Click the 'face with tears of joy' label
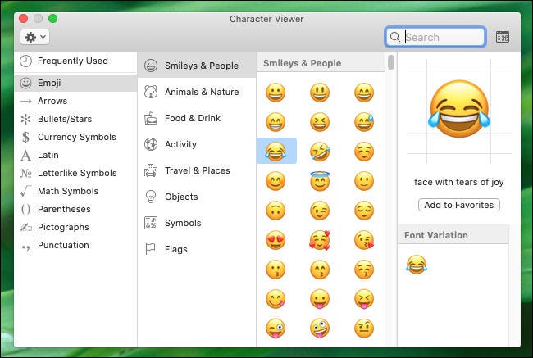This screenshot has width=533, height=358. point(459,182)
